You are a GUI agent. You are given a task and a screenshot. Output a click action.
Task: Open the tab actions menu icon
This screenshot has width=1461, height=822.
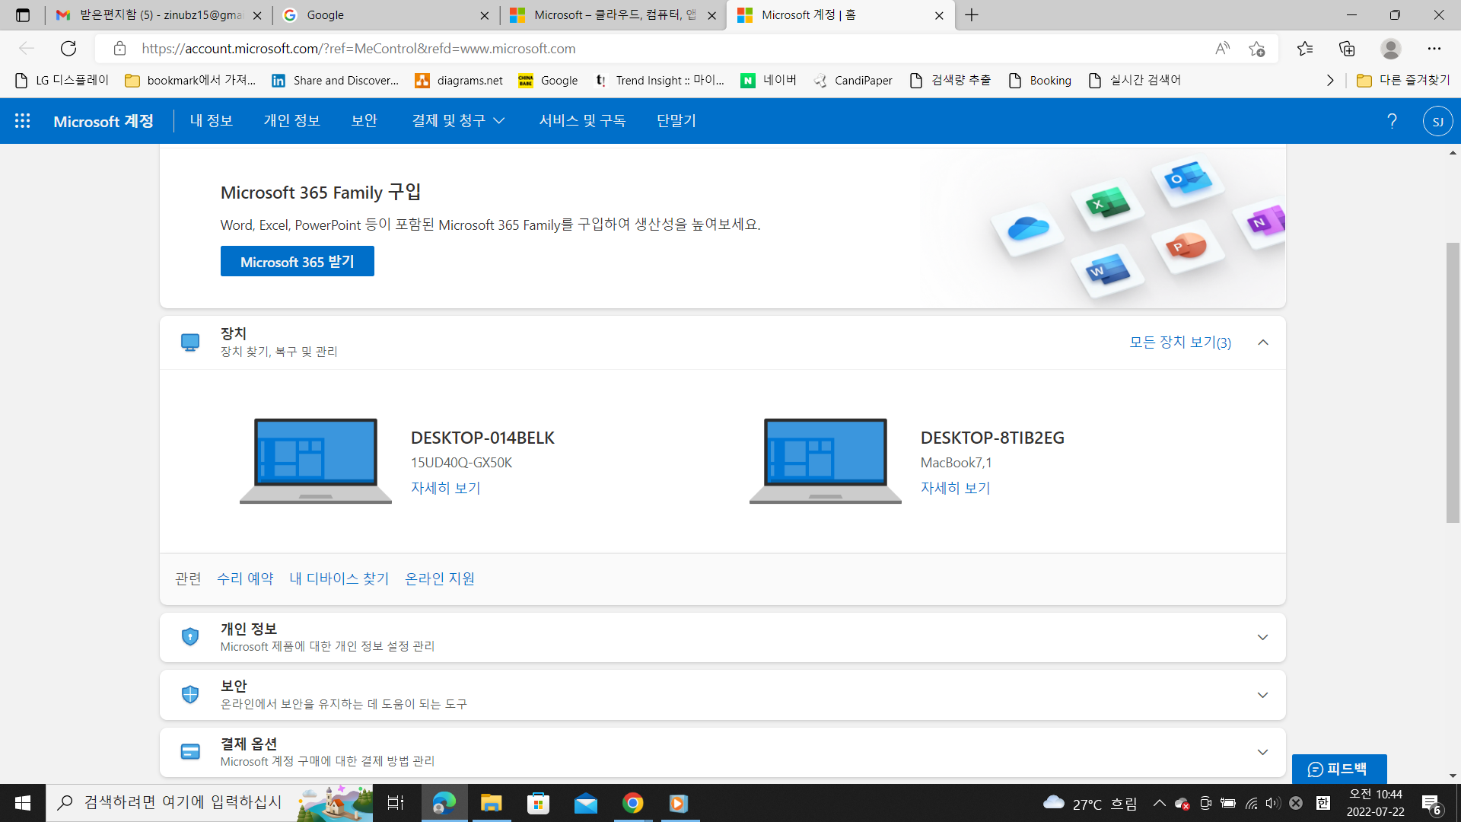[x=23, y=15]
